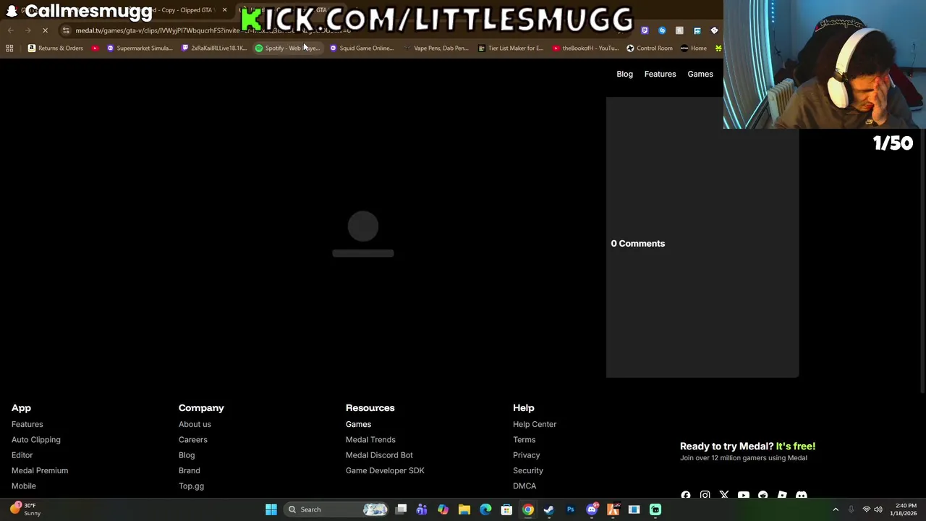The height and width of the screenshot is (521, 926).
Task: Open the 2xRaKaiRLLive bookmark
Action: (215, 48)
